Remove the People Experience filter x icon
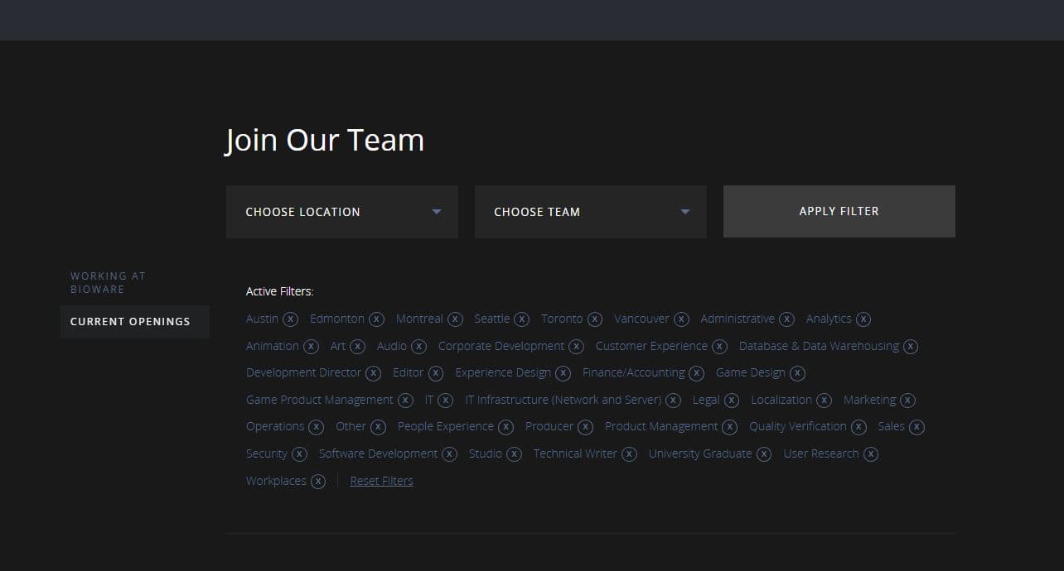 pyautogui.click(x=505, y=427)
